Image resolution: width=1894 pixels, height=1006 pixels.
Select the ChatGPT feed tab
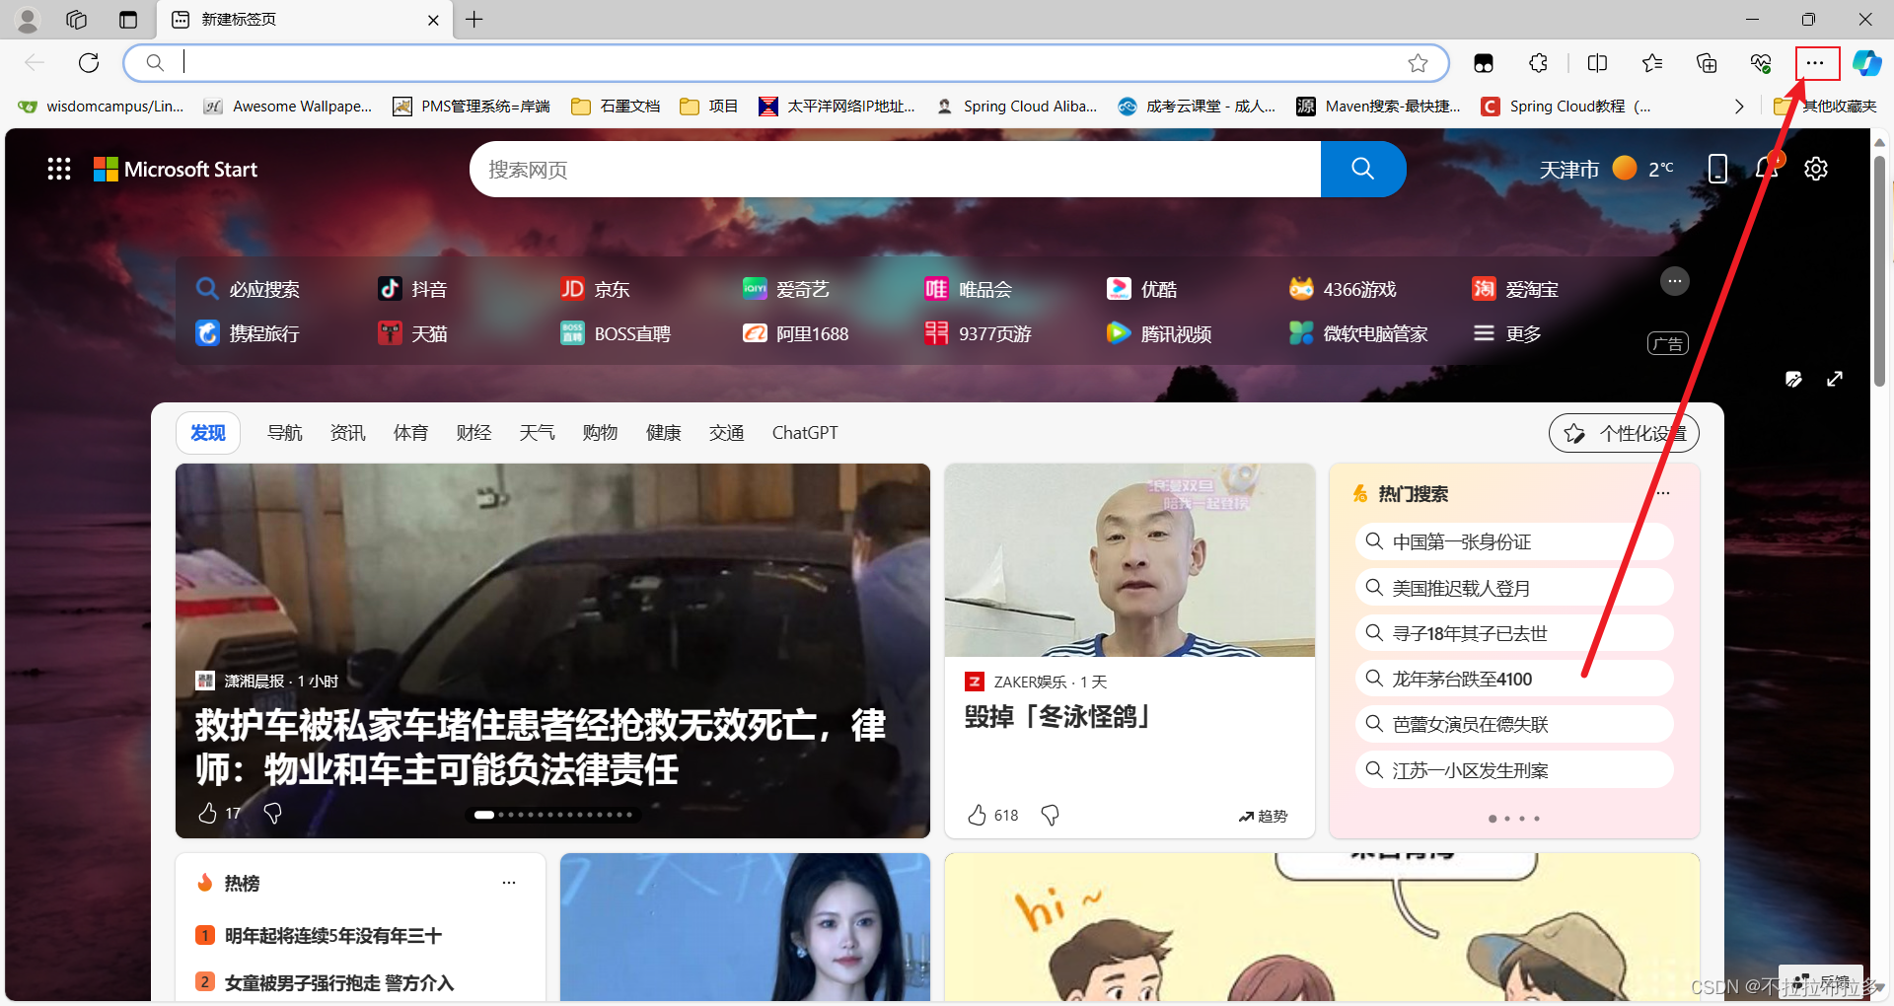(x=805, y=433)
